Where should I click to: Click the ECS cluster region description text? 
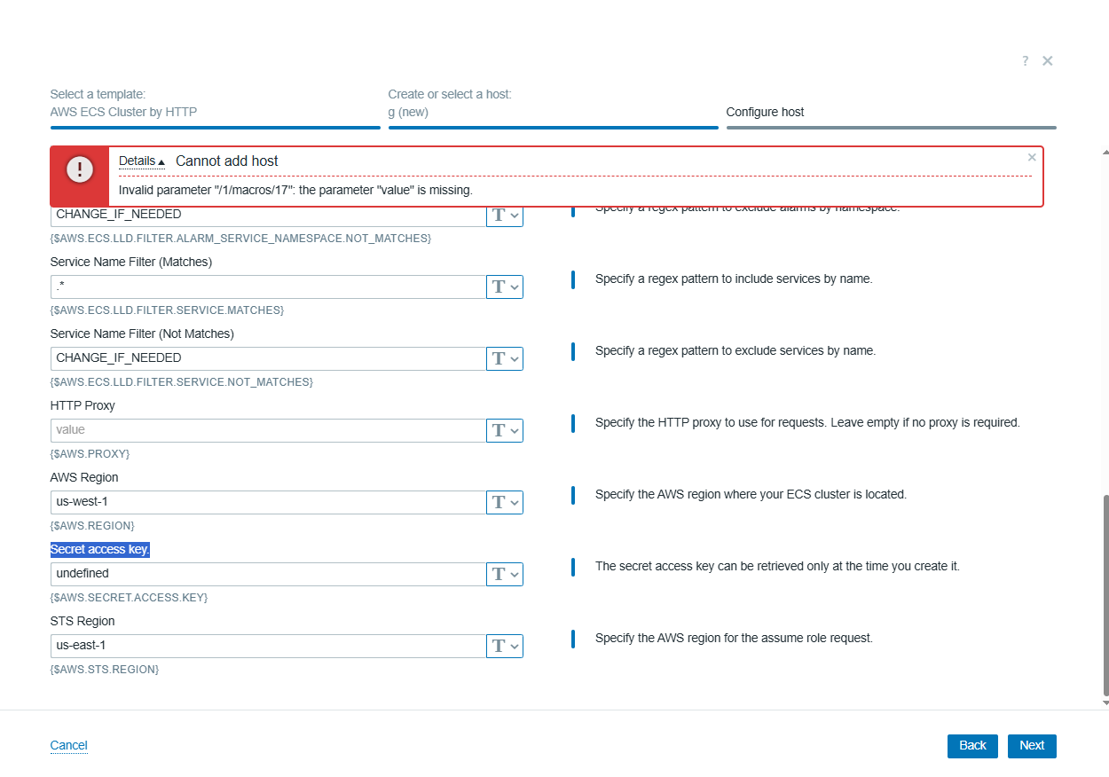pyautogui.click(x=751, y=495)
